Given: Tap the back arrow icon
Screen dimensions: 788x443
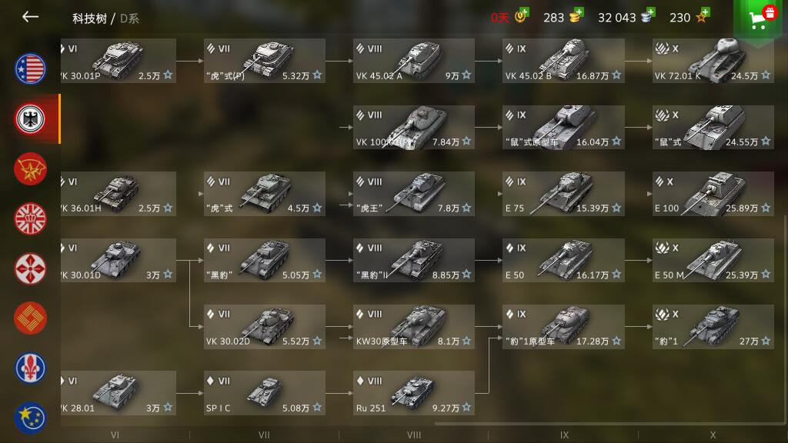Looking at the screenshot, I should [30, 17].
